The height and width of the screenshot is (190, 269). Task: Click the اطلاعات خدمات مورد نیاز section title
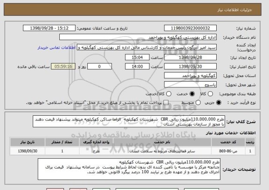coord(231,133)
